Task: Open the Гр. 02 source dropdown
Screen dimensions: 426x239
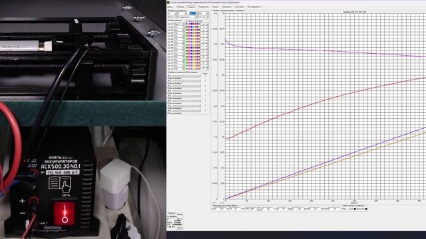Action: (179, 27)
